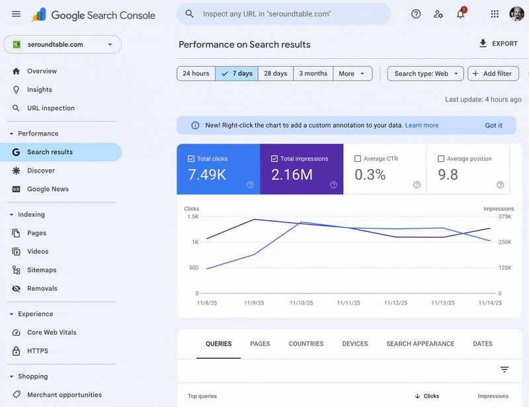This screenshot has width=529, height=407.
Task: Open the notifications bell
Action: pos(461,14)
